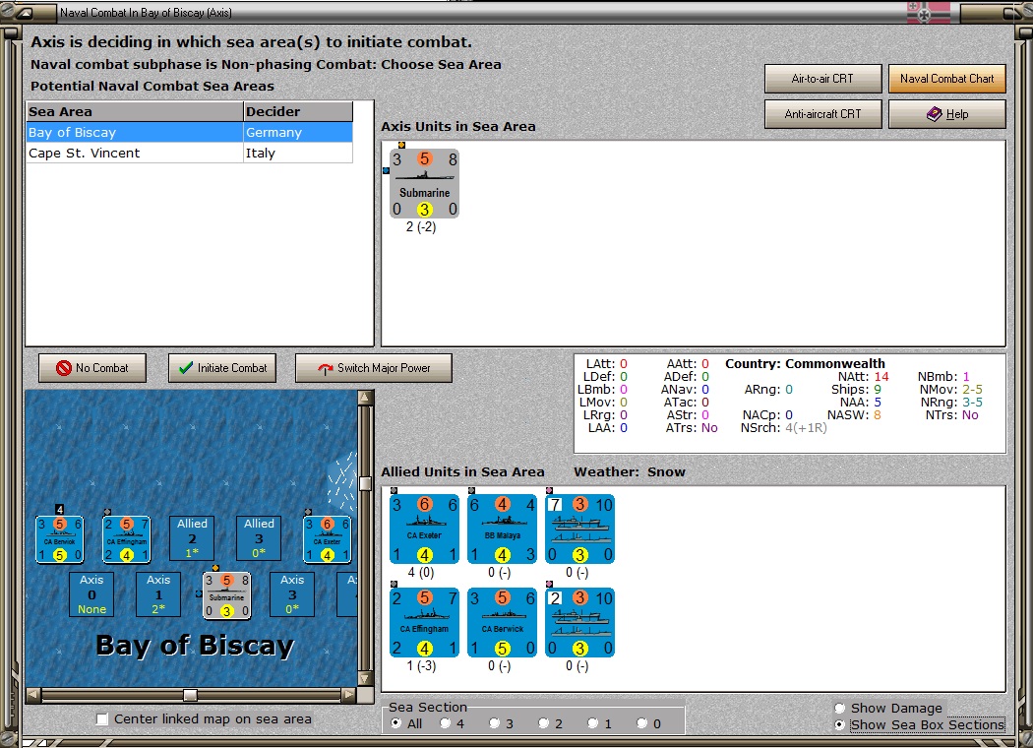Select the Submarine counter in Axis Units panel
The width and height of the screenshot is (1033, 748).
click(424, 183)
